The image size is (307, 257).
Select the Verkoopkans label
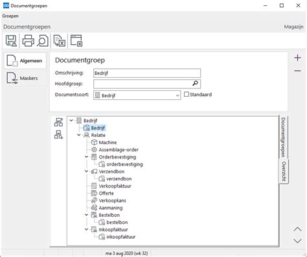click(x=112, y=201)
